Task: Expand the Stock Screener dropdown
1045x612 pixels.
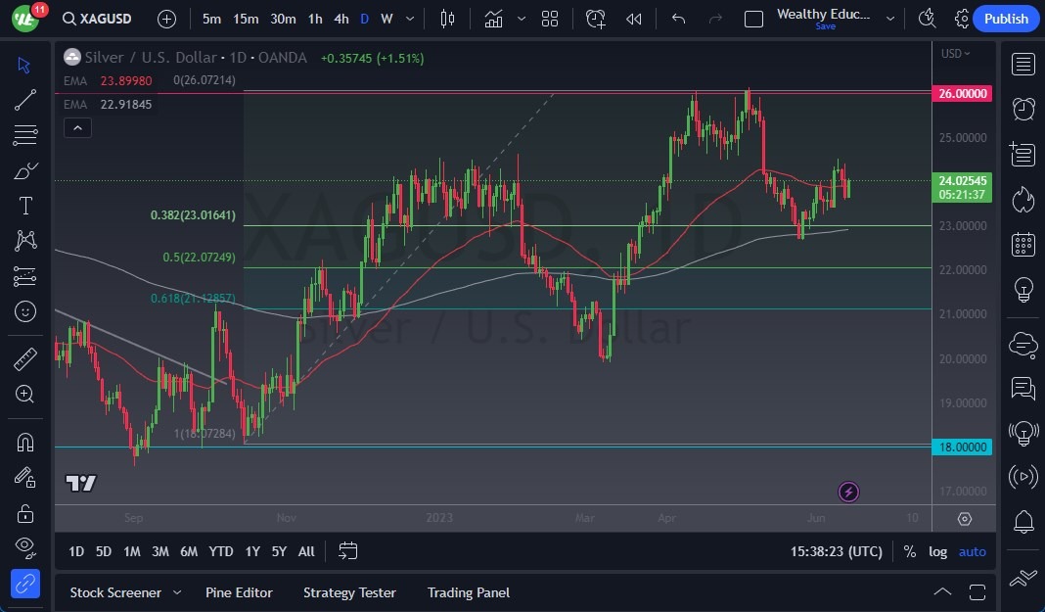Action: (177, 592)
